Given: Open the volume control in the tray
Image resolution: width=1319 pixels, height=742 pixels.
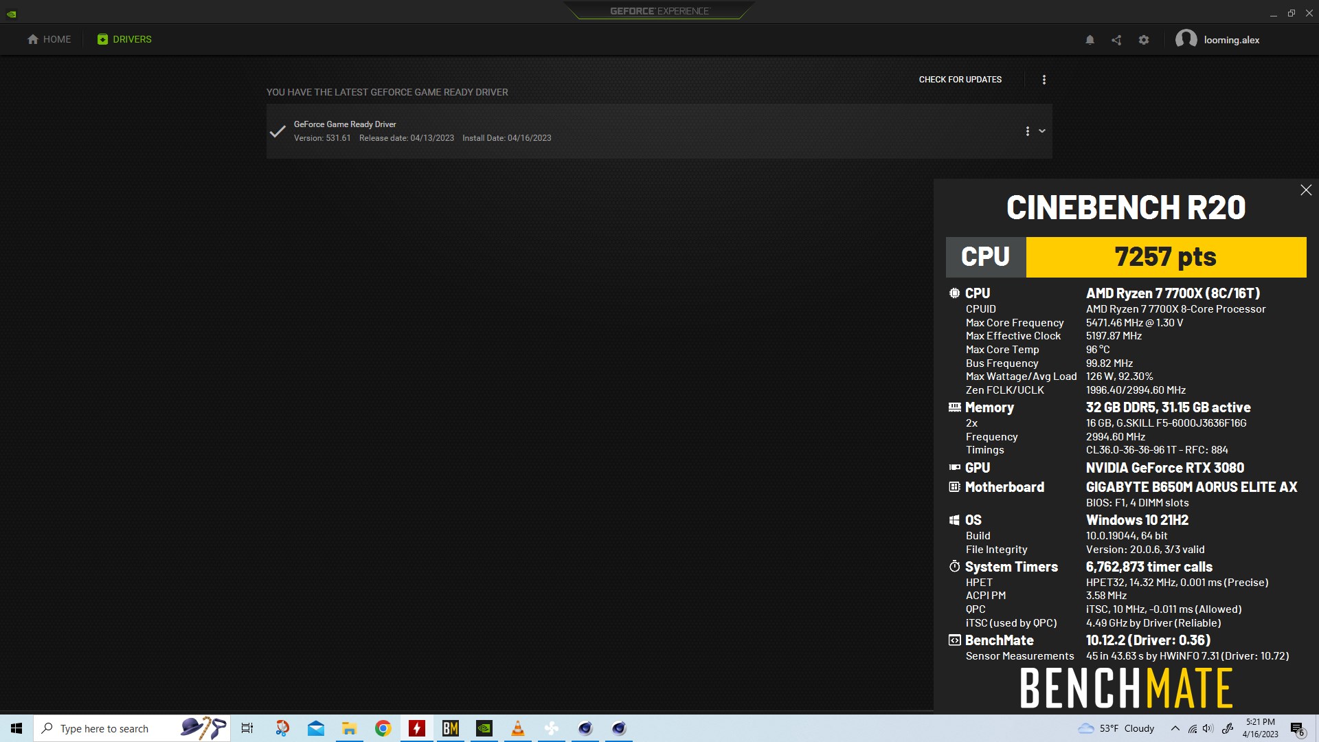Looking at the screenshot, I should click(1208, 728).
